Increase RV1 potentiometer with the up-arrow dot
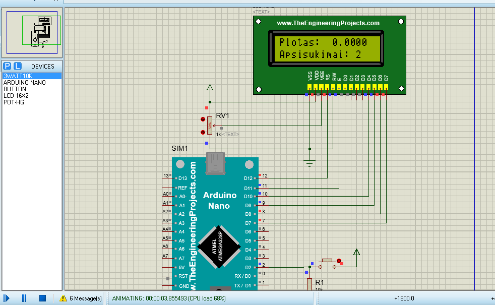 tap(203, 119)
